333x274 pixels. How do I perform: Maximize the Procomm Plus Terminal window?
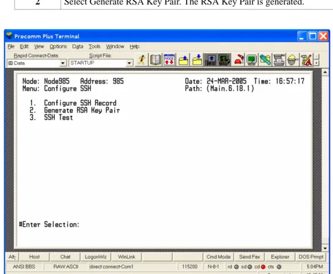pyautogui.click(x=312, y=36)
